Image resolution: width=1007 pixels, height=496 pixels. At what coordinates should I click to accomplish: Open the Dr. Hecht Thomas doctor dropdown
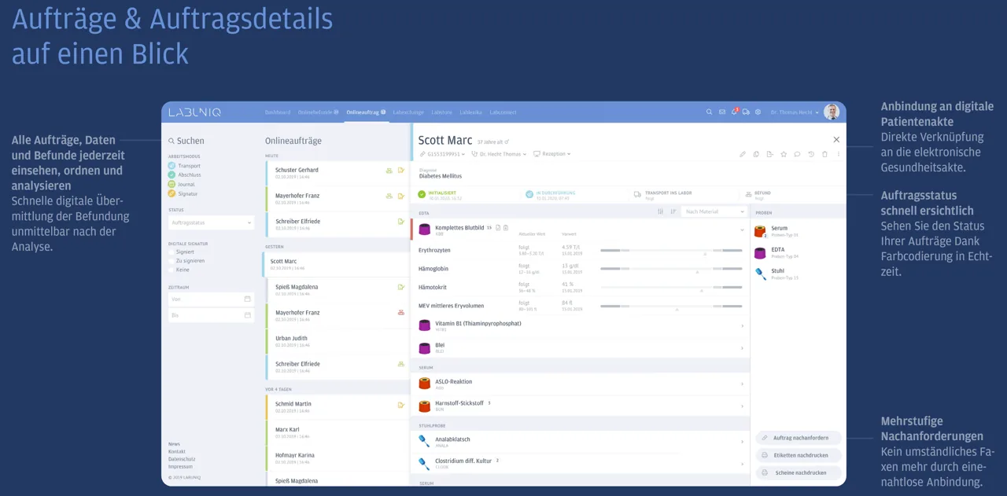click(x=499, y=154)
